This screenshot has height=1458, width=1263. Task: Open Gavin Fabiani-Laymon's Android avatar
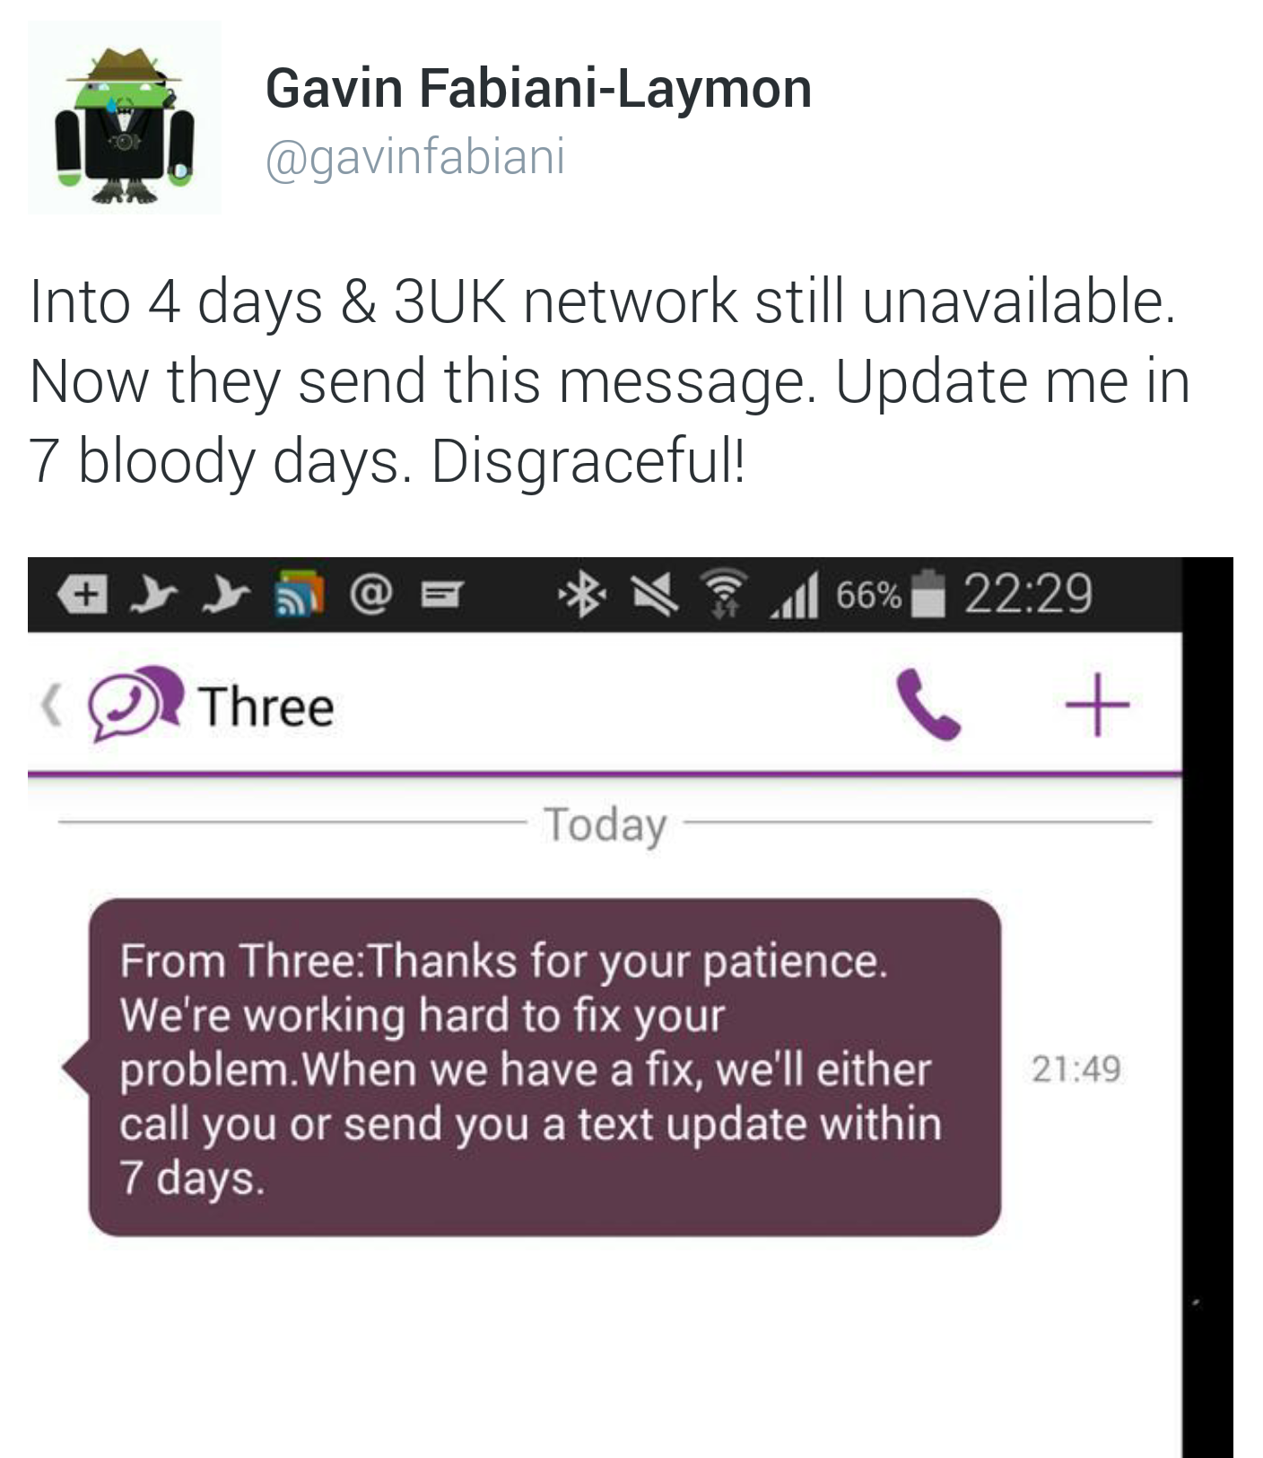(x=124, y=118)
